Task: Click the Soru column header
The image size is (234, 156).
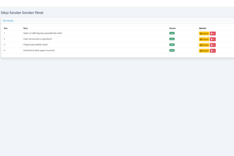Action: point(26,28)
